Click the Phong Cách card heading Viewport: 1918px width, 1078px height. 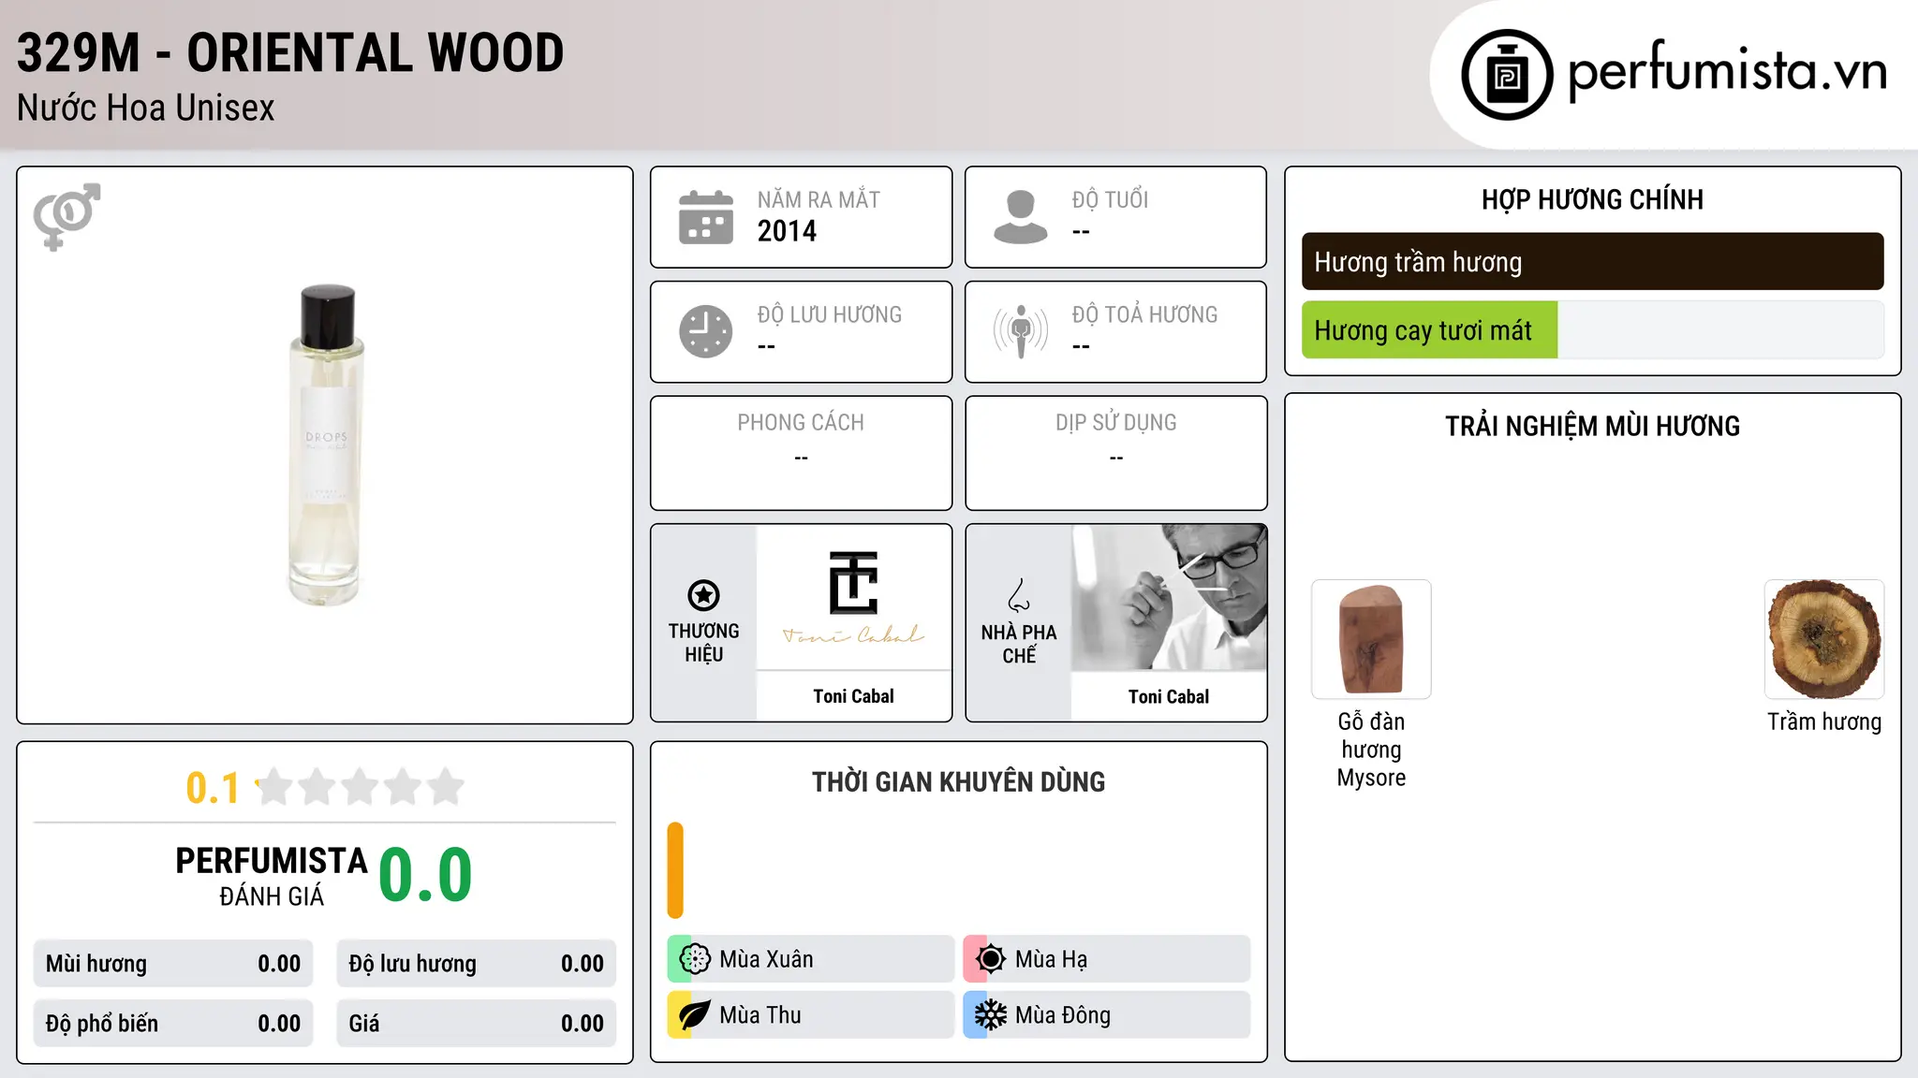(801, 423)
